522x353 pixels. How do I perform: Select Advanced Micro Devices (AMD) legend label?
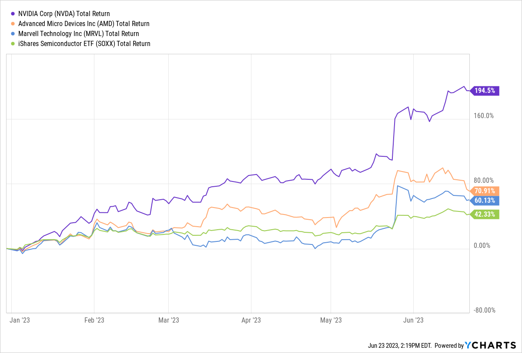tap(84, 24)
